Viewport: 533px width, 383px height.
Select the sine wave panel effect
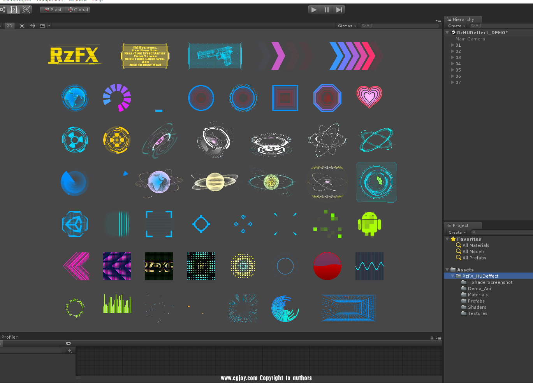369,266
